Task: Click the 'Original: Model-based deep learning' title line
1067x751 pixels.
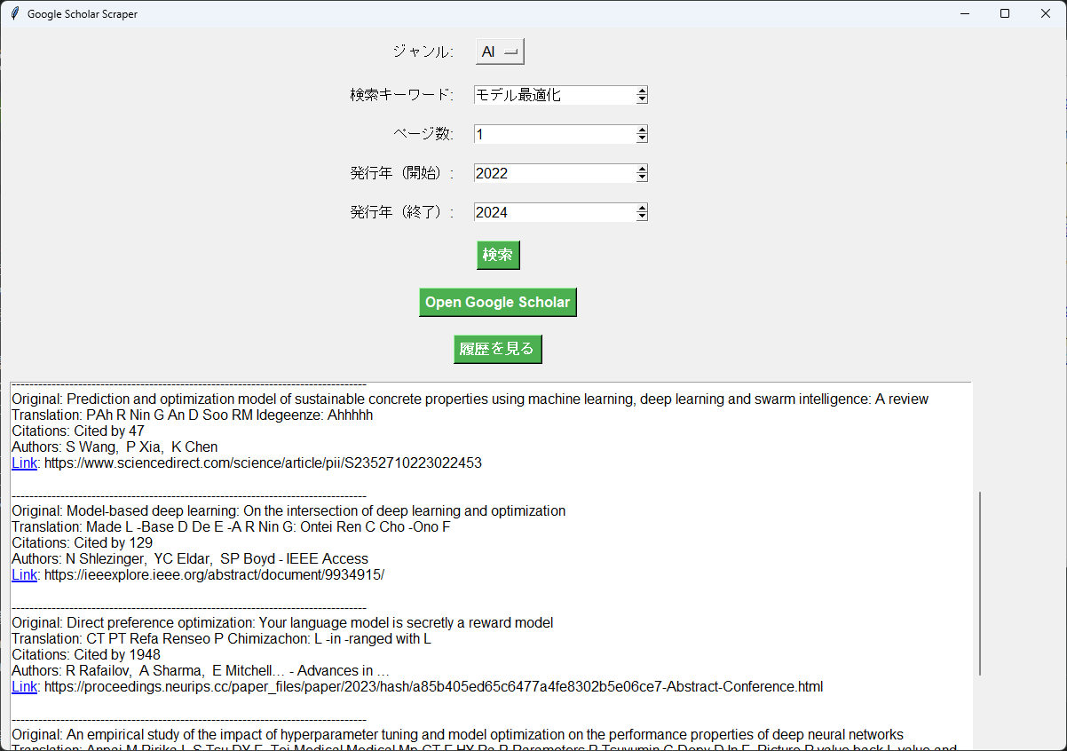Action: [288, 511]
